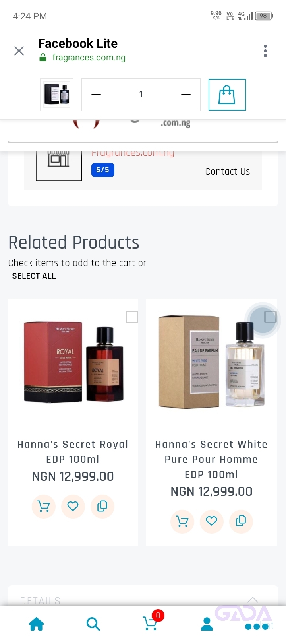The width and height of the screenshot is (286, 641).
Task: Go to home via house icon
Action: (36, 624)
